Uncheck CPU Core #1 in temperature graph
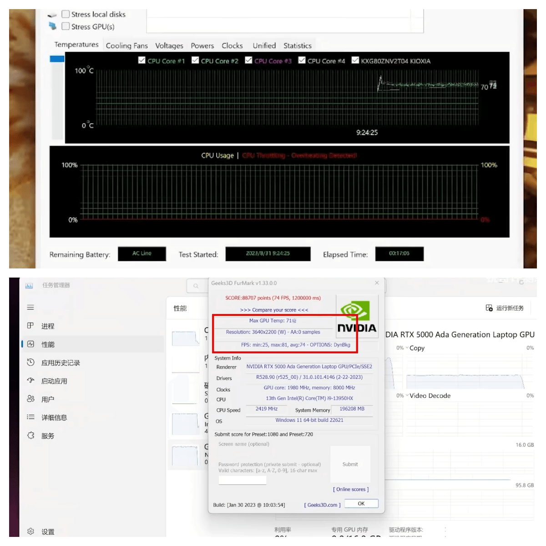 pyautogui.click(x=142, y=61)
